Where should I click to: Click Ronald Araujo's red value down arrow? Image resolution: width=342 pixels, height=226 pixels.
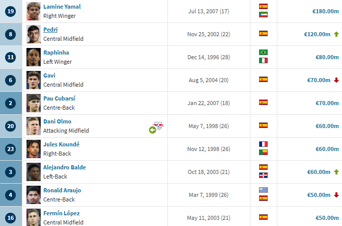(336, 195)
